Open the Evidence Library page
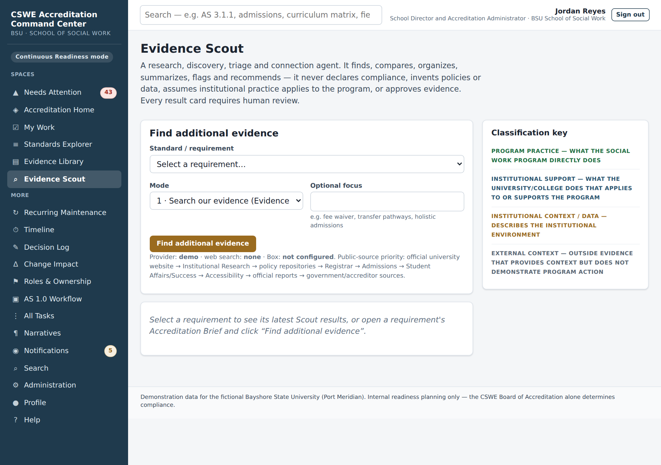Screen dimensions: 661x465 tap(64, 162)
